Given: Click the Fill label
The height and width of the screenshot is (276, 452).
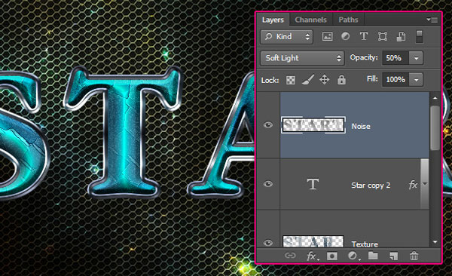Looking at the screenshot, I should [372, 79].
